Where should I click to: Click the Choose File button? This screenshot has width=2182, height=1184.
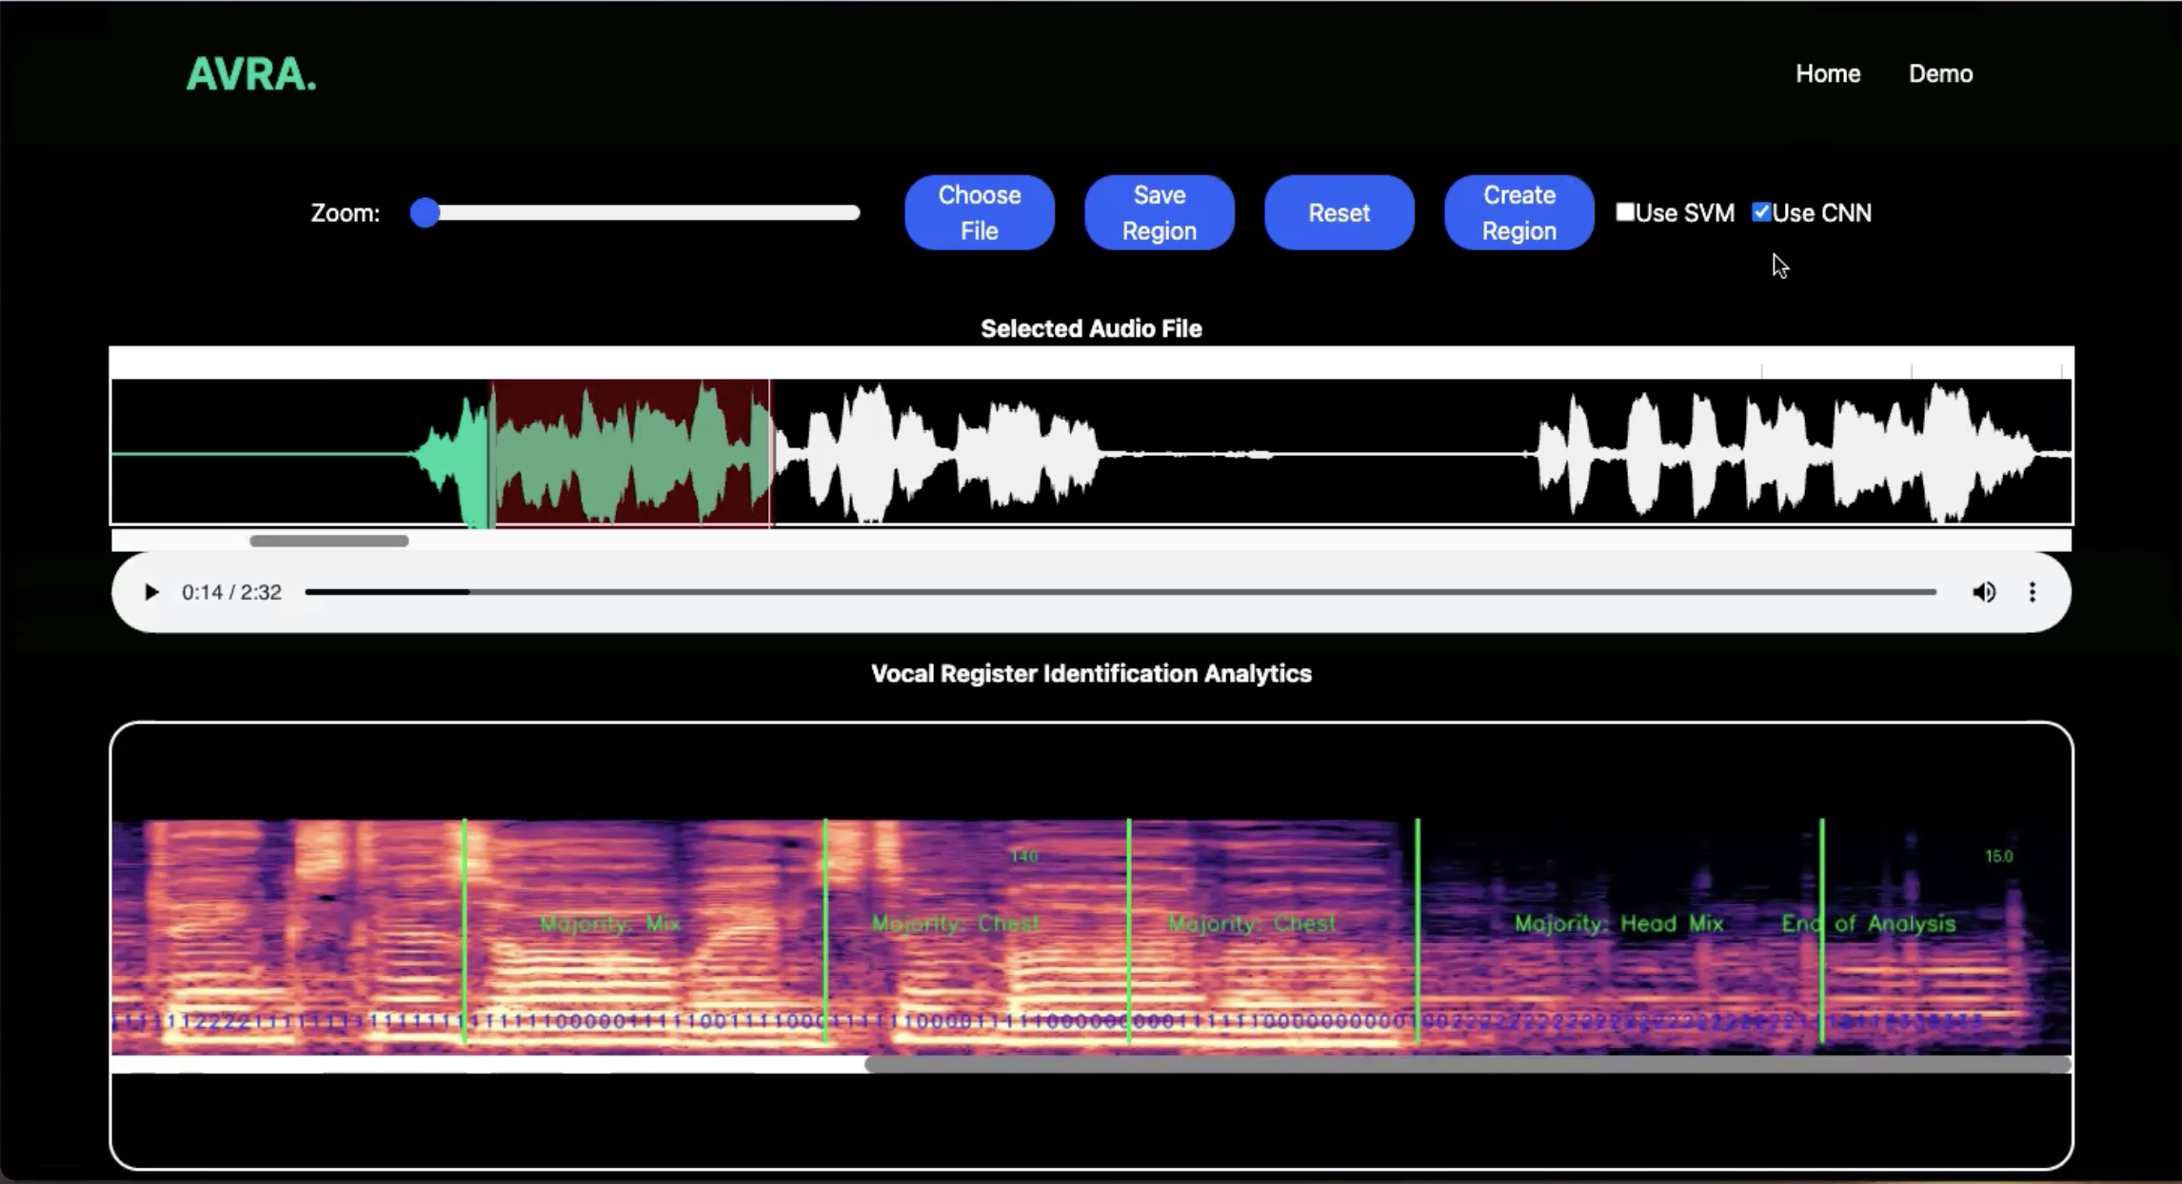[x=979, y=212]
